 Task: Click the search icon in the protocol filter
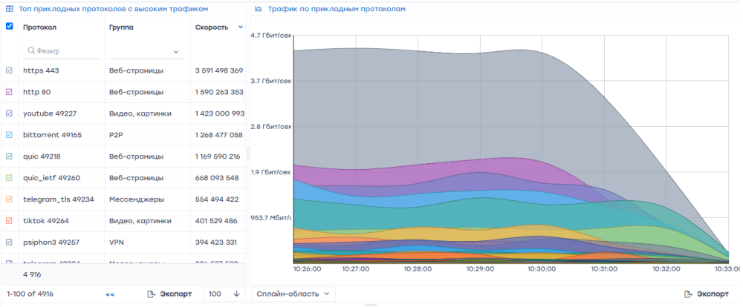click(x=31, y=51)
